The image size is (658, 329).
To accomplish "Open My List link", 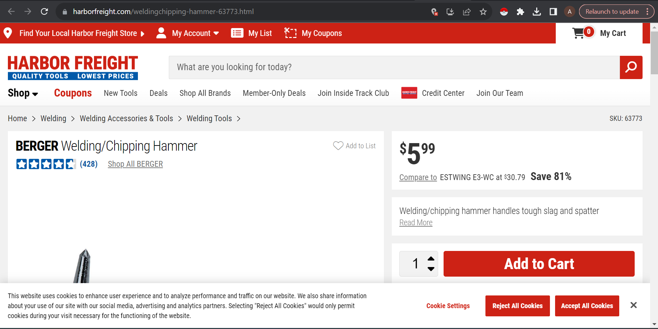I will [x=260, y=33].
